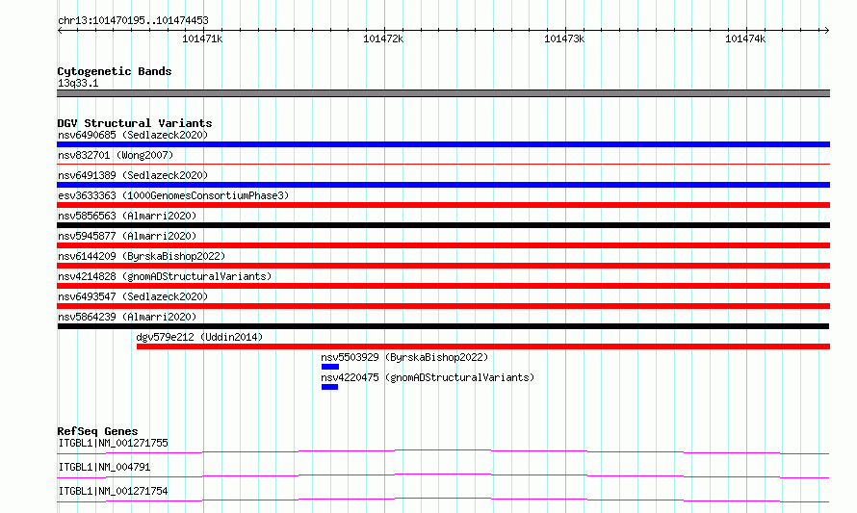The height and width of the screenshot is (513, 857).
Task: Select the blue nsv6490685 variant bar
Action: (x=443, y=144)
